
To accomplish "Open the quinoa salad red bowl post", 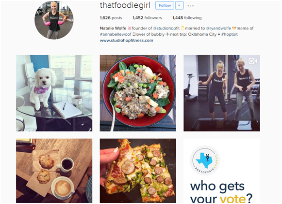I will [x=138, y=93].
